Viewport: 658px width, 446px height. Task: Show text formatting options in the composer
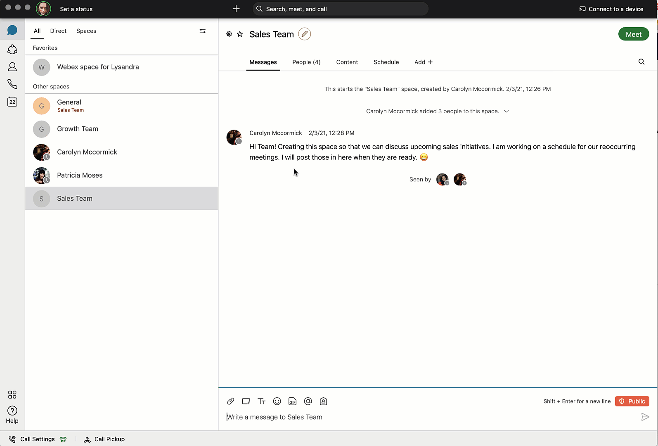(262, 401)
